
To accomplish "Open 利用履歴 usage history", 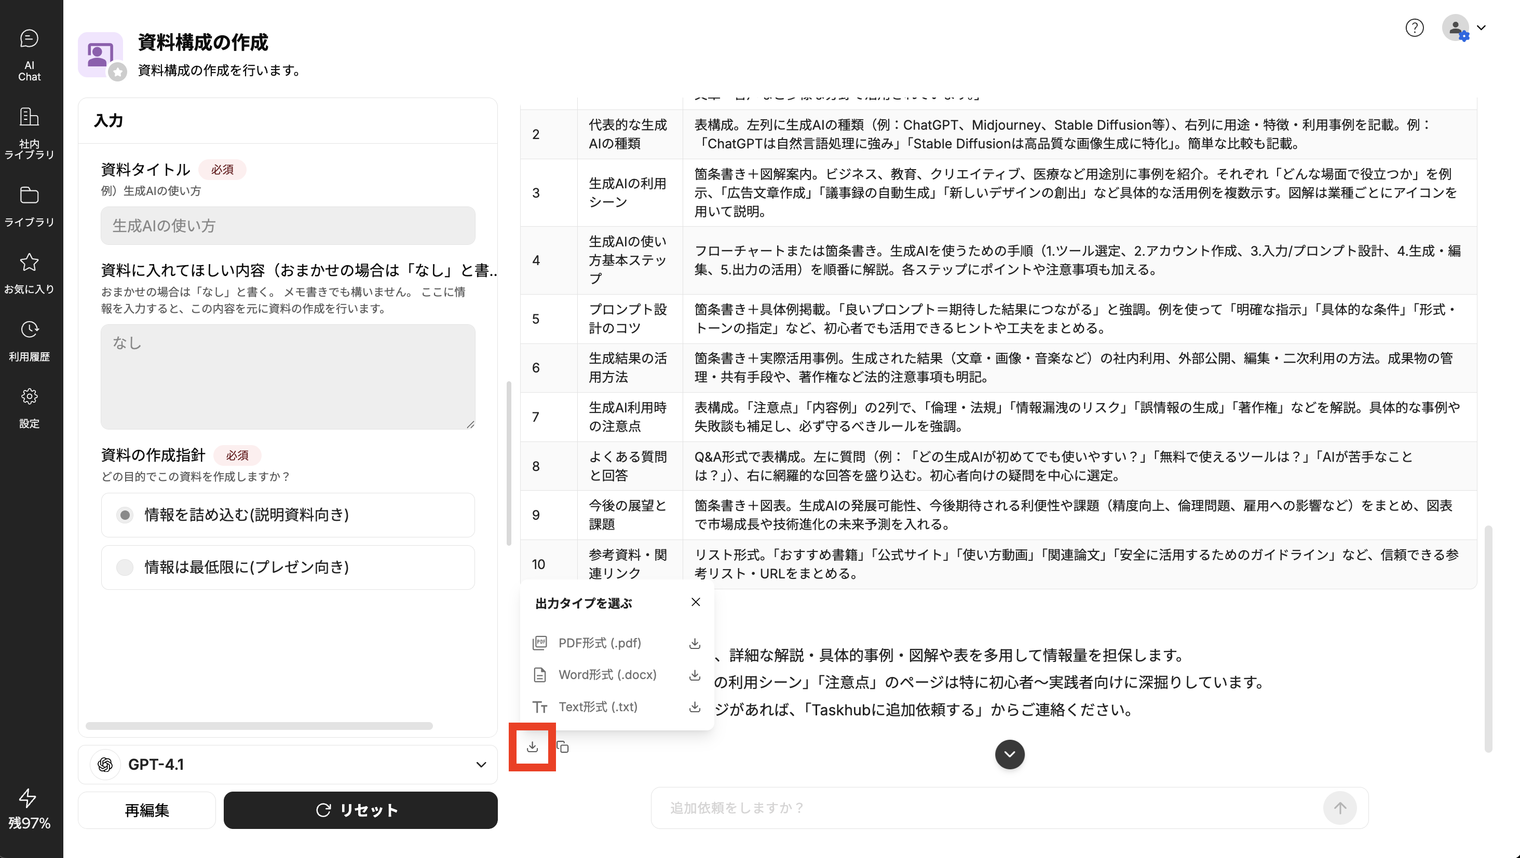I will tap(29, 340).
